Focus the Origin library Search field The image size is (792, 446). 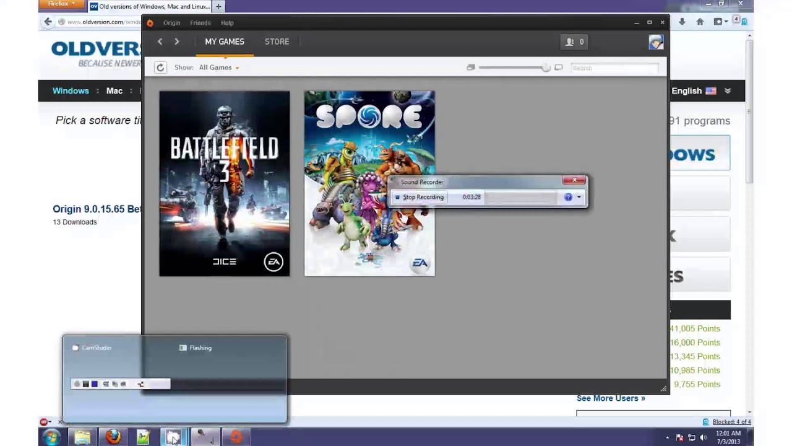click(614, 68)
